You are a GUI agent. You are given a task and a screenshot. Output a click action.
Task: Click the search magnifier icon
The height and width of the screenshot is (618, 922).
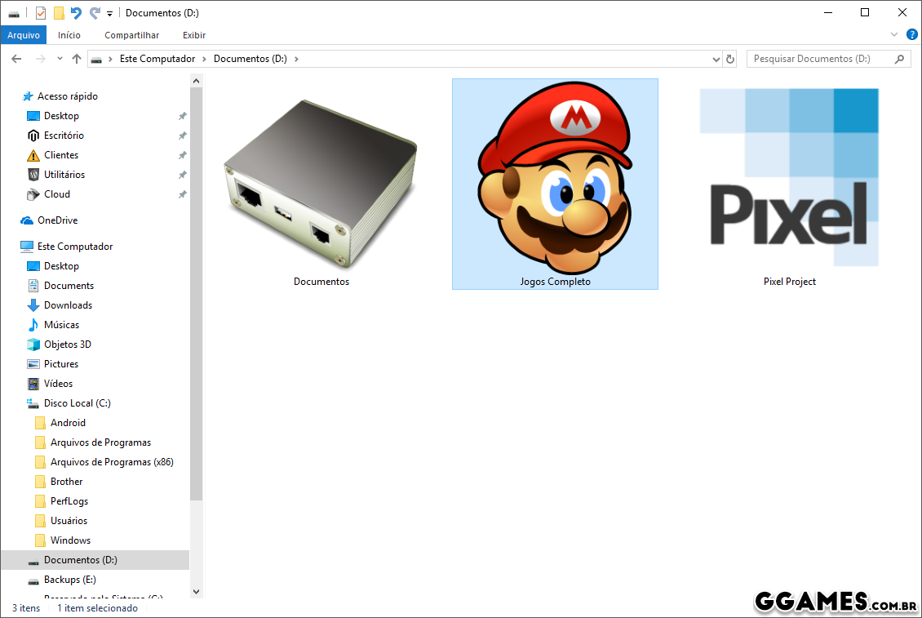coord(900,59)
